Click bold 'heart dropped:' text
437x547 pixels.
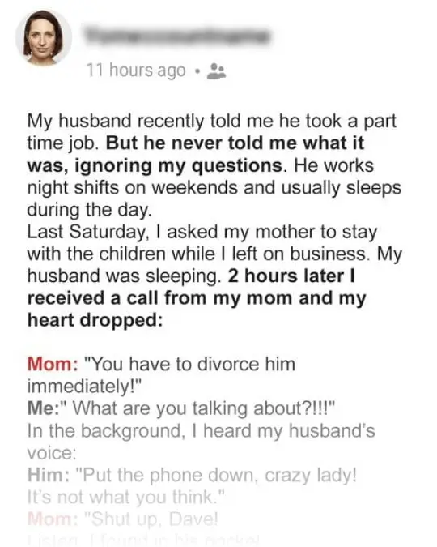pos(95,321)
